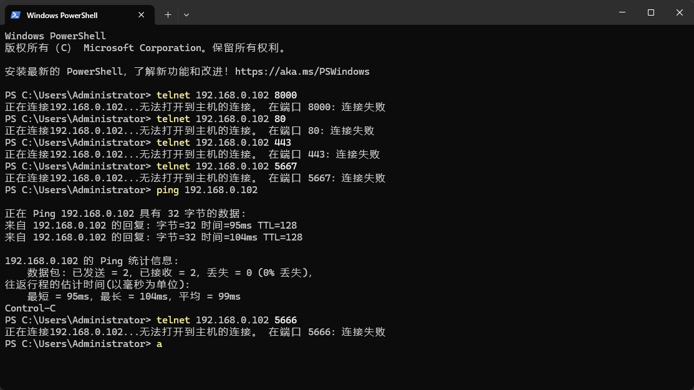Image resolution: width=694 pixels, height=390 pixels.
Task: Click the current prompt input containing "a"
Action: coord(159,344)
